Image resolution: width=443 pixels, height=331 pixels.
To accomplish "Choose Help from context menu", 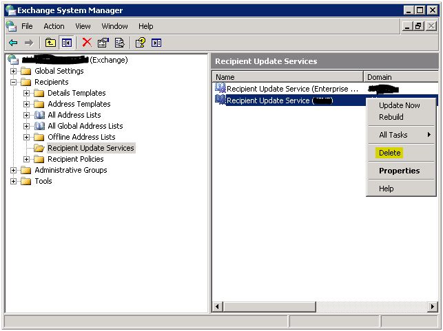I will (401, 189).
